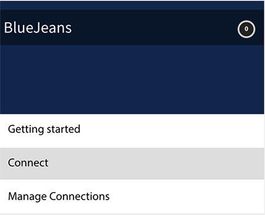Click the dark BlueJeans header bar
Viewport: 265px width, 215px height.
(132, 27)
